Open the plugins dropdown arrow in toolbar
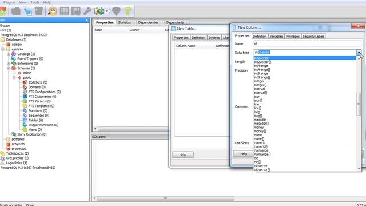Viewport: 366px width, 206px height. click(x=107, y=11)
